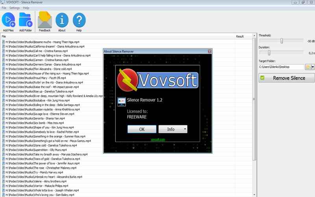The width and height of the screenshot is (315, 197).
Task: Browse target folder with the folder icon
Action: click(x=308, y=67)
